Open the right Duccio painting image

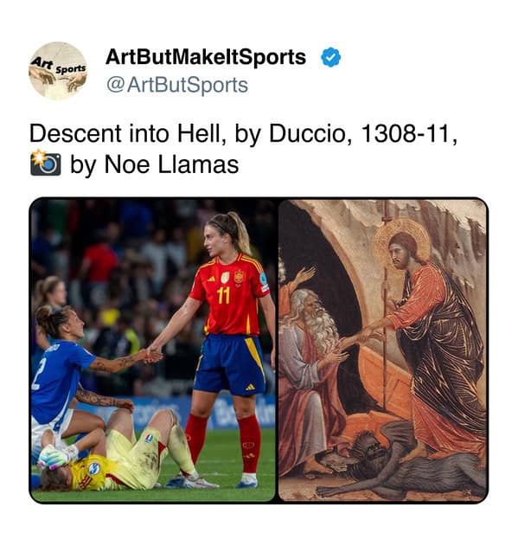(382, 350)
